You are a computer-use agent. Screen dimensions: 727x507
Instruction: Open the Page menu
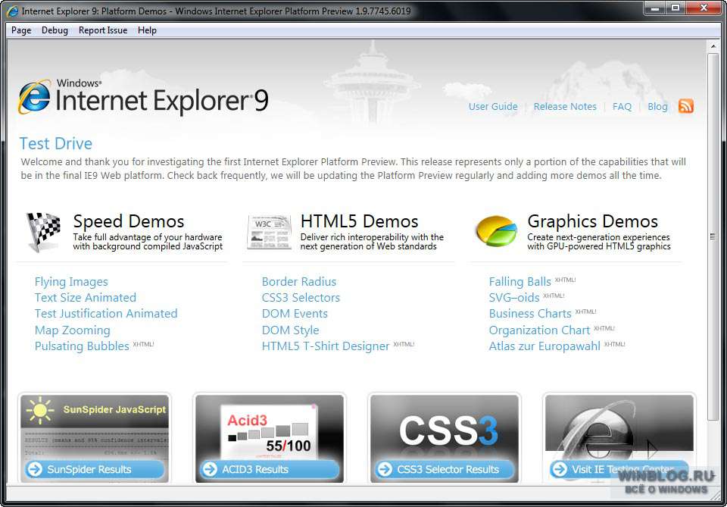point(21,30)
